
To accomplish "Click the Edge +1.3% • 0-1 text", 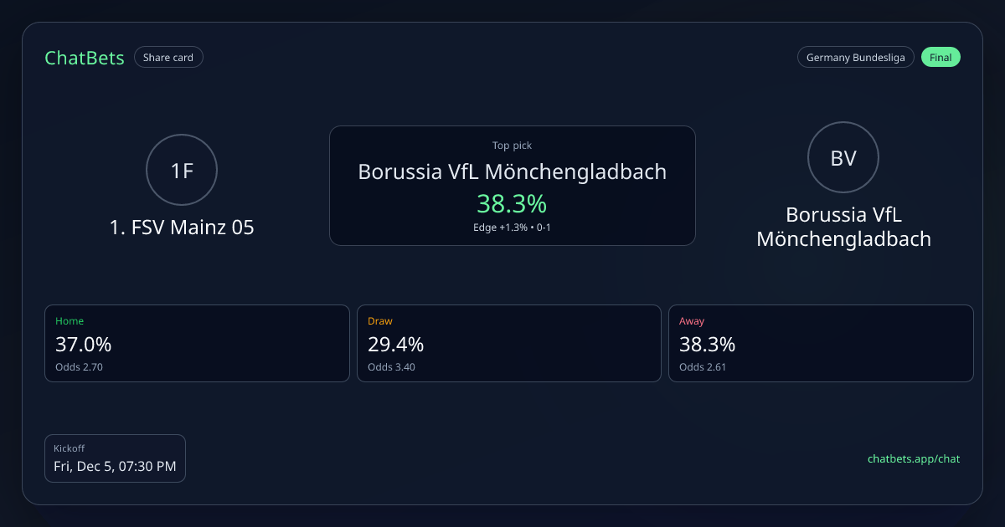I will click(x=512, y=228).
